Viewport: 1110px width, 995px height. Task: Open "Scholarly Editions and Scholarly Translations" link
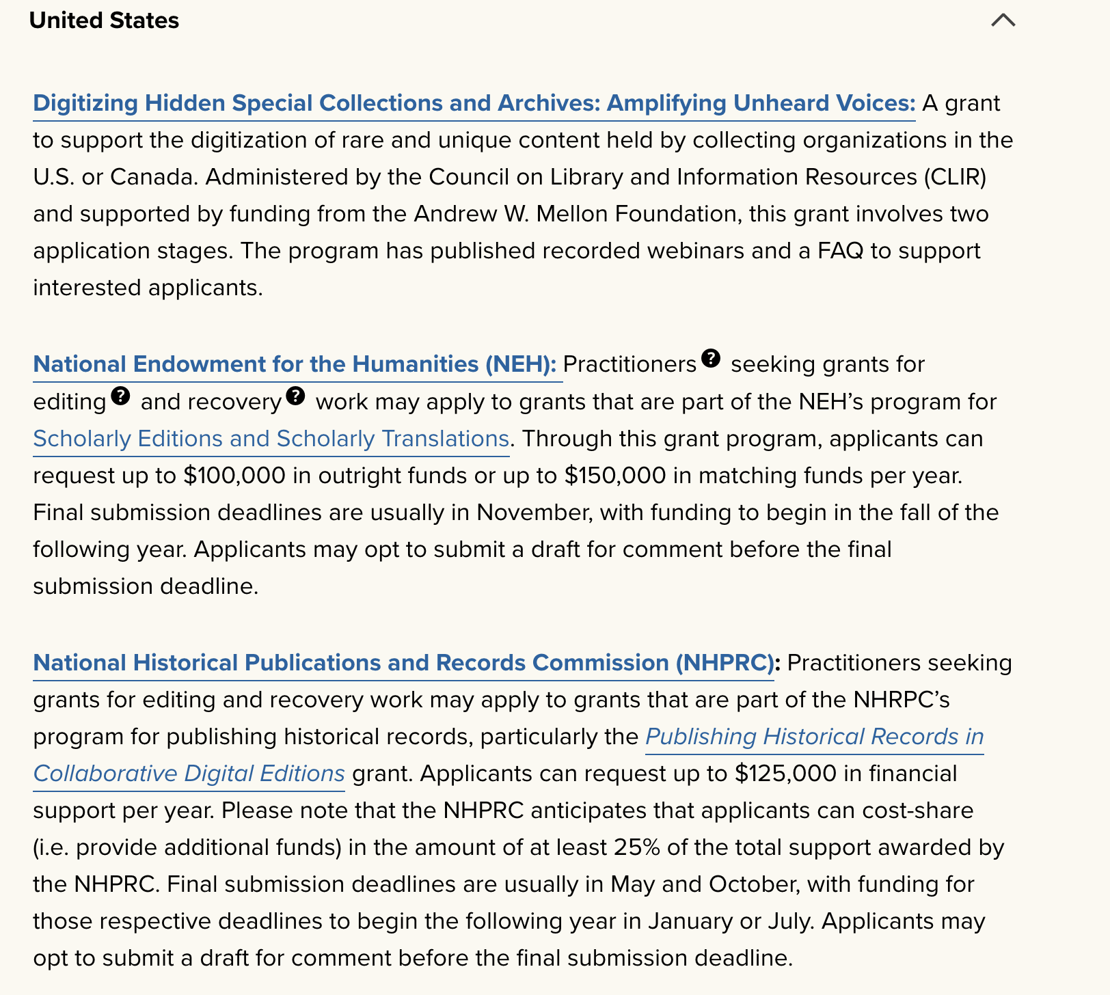(x=271, y=439)
